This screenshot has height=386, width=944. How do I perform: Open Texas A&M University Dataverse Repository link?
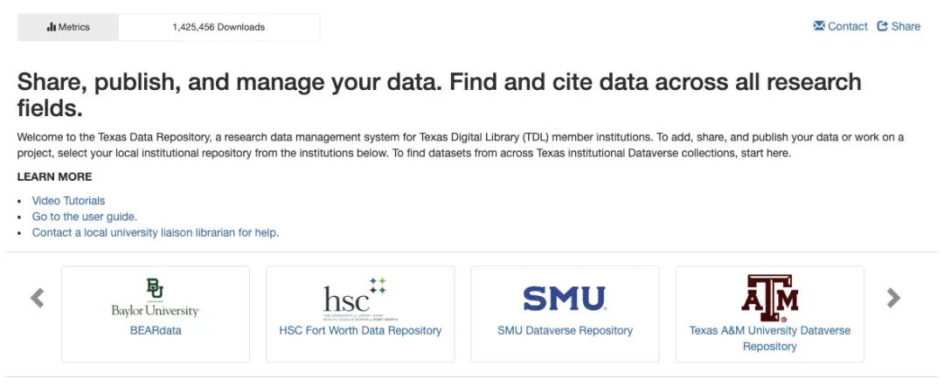tap(769, 338)
